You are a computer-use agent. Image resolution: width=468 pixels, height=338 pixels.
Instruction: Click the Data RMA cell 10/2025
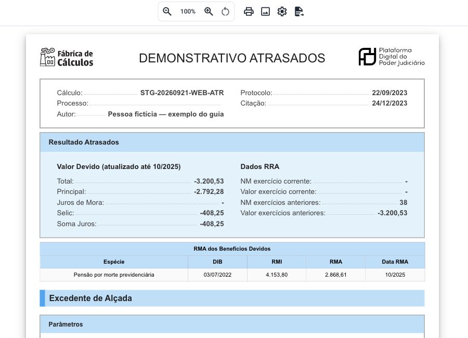395,275
